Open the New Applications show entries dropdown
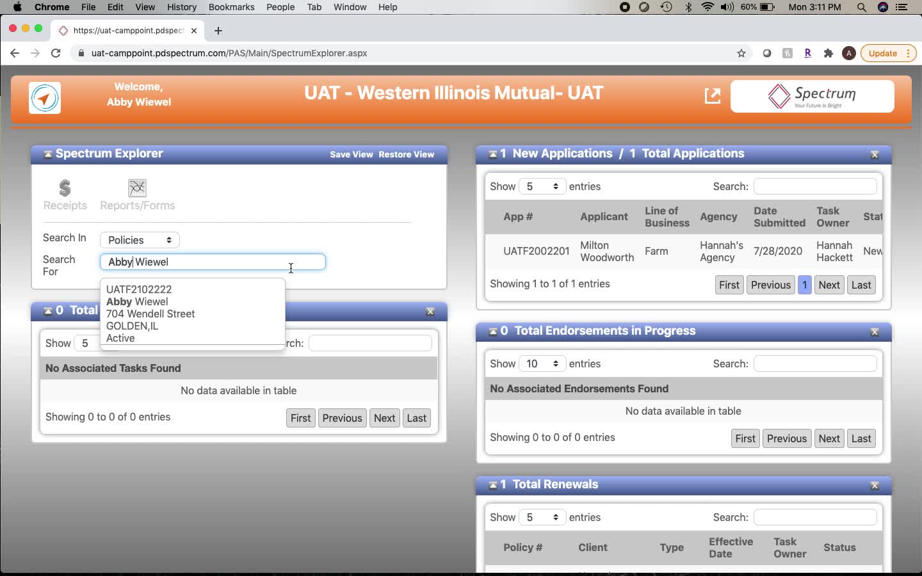Image resolution: width=922 pixels, height=576 pixels. tap(542, 186)
